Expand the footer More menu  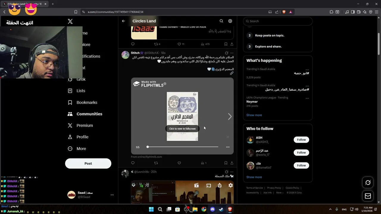tap(280, 193)
